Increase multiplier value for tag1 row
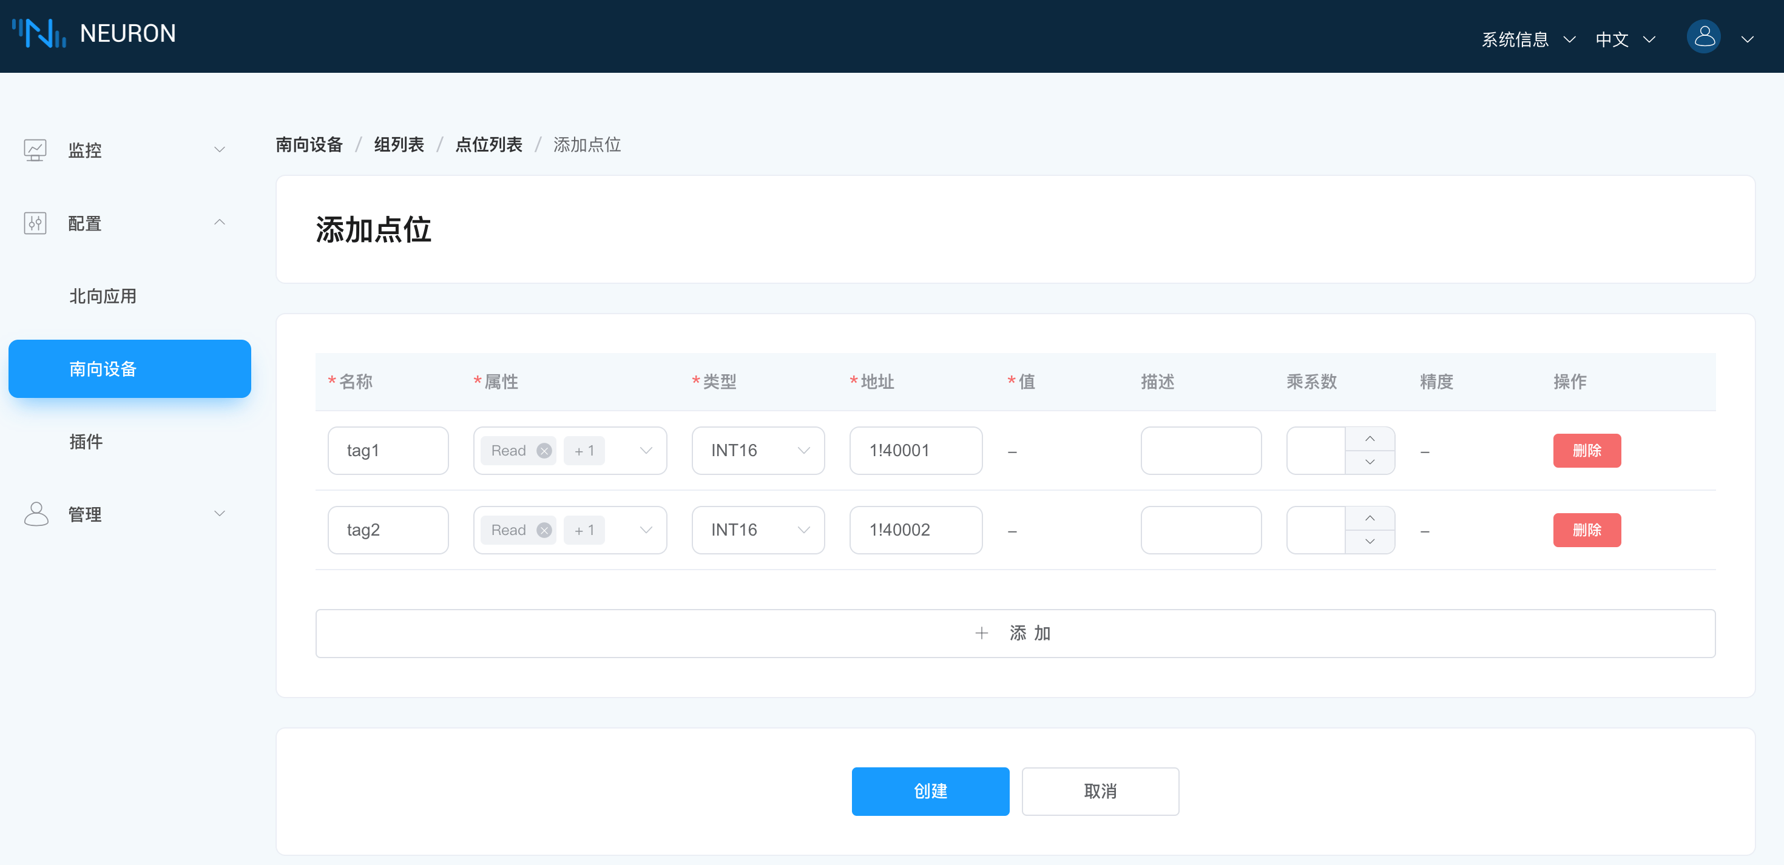This screenshot has height=865, width=1784. click(1369, 439)
